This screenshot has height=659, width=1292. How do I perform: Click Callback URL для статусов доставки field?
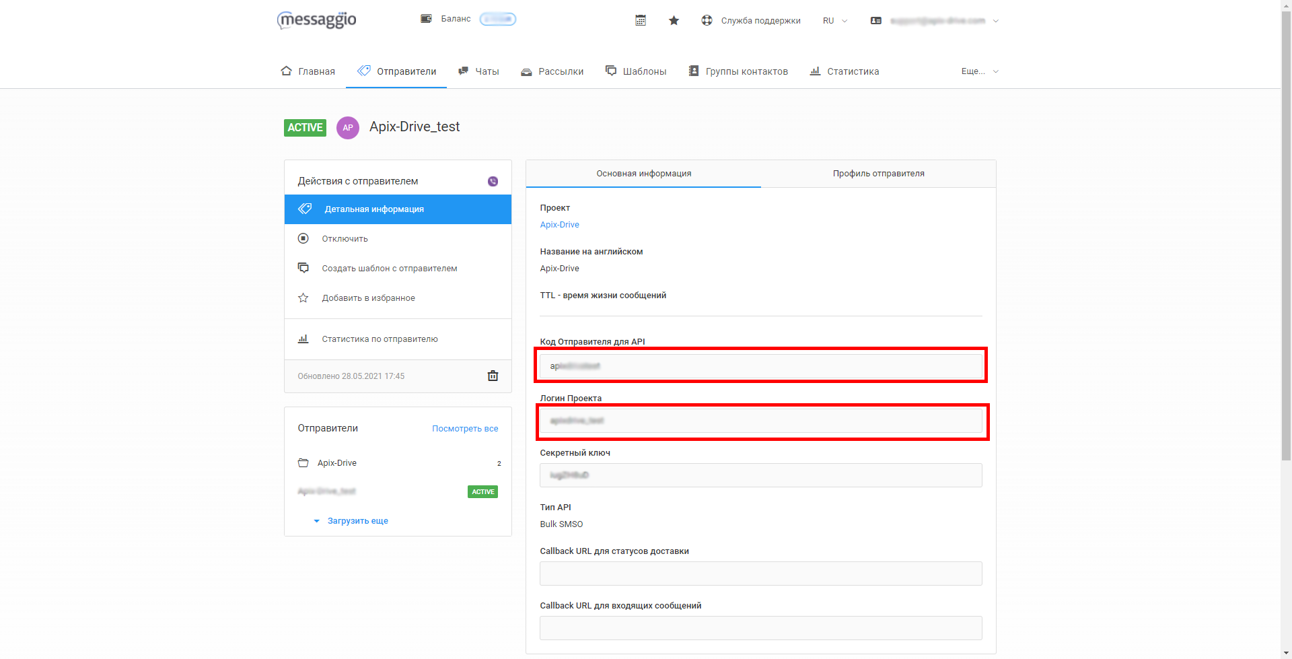(x=760, y=574)
